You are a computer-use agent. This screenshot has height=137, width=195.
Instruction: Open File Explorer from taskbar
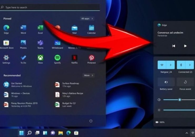tap(61, 133)
